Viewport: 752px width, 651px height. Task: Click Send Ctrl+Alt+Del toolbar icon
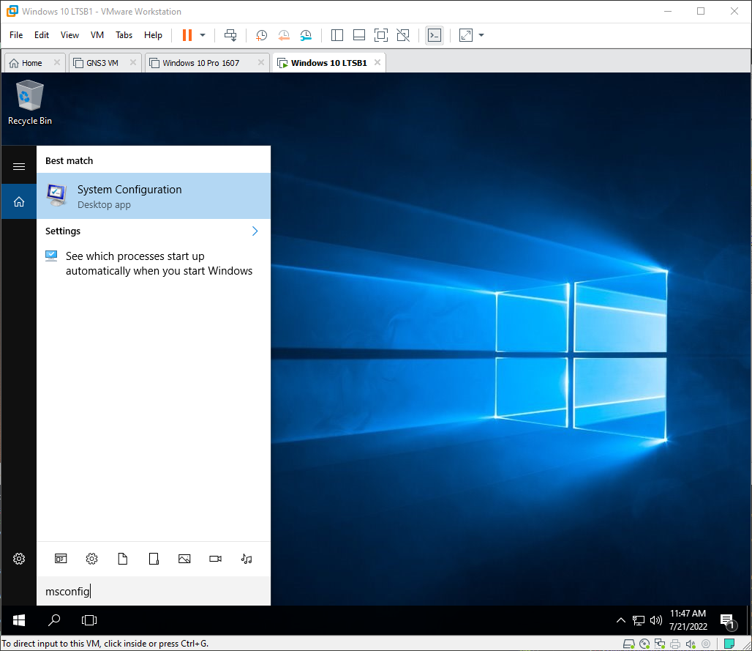pos(230,35)
